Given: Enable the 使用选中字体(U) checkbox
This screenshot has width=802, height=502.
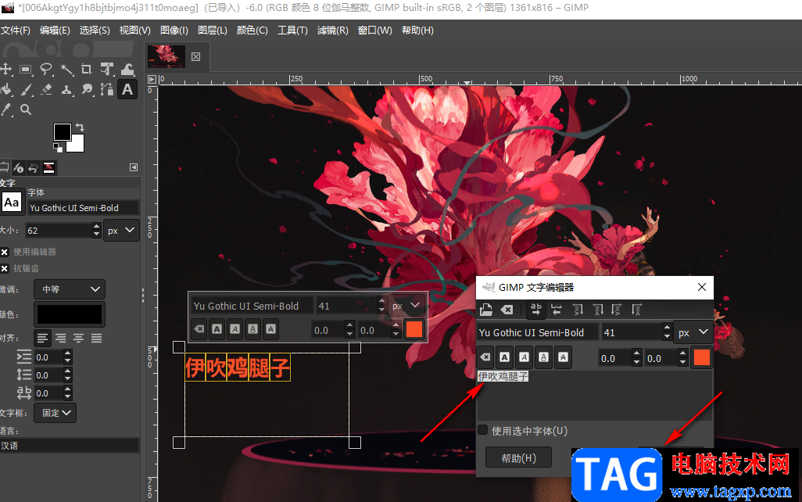Looking at the screenshot, I should click(x=482, y=430).
